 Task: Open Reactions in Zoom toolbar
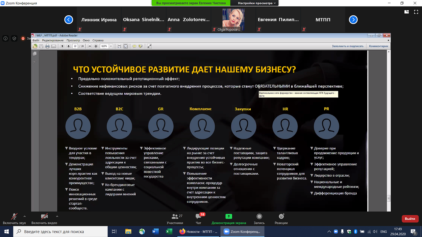[x=281, y=219]
